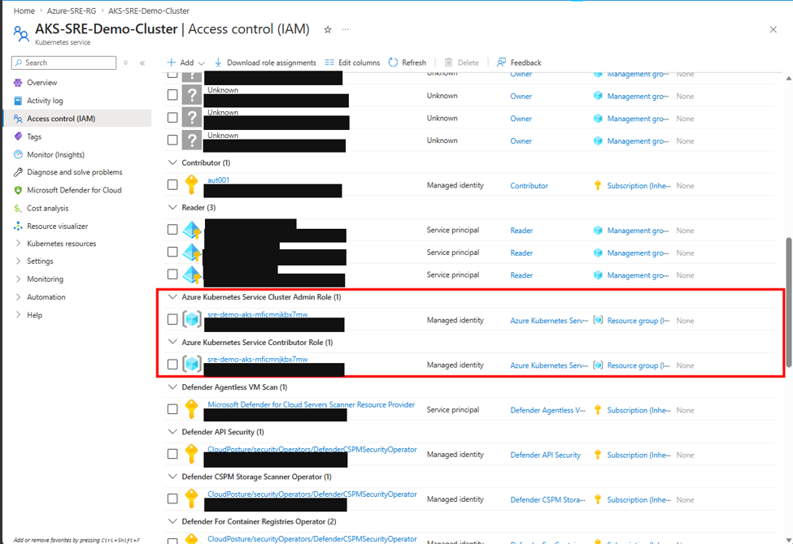Viewport: 793px width, 544px height.
Task: Go to the Home breadcrumb
Action: (x=24, y=11)
